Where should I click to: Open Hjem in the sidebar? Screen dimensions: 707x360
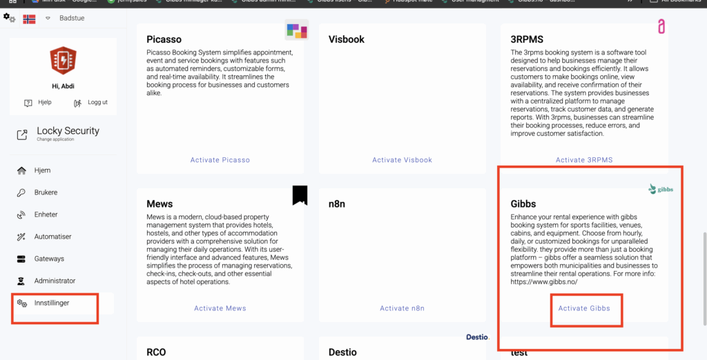click(x=42, y=170)
